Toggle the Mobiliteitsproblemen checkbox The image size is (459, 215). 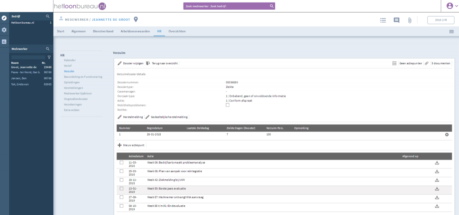(x=227, y=105)
